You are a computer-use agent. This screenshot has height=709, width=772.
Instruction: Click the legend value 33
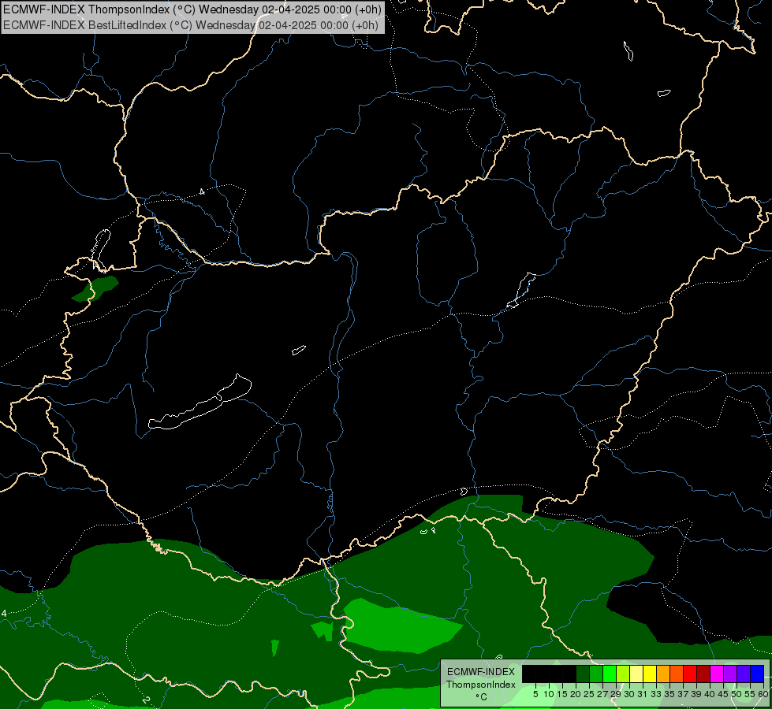point(656,694)
